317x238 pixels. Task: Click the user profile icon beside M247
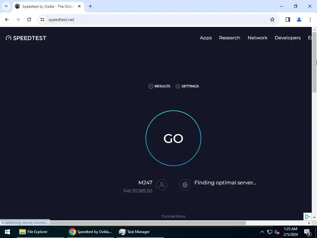point(162,185)
